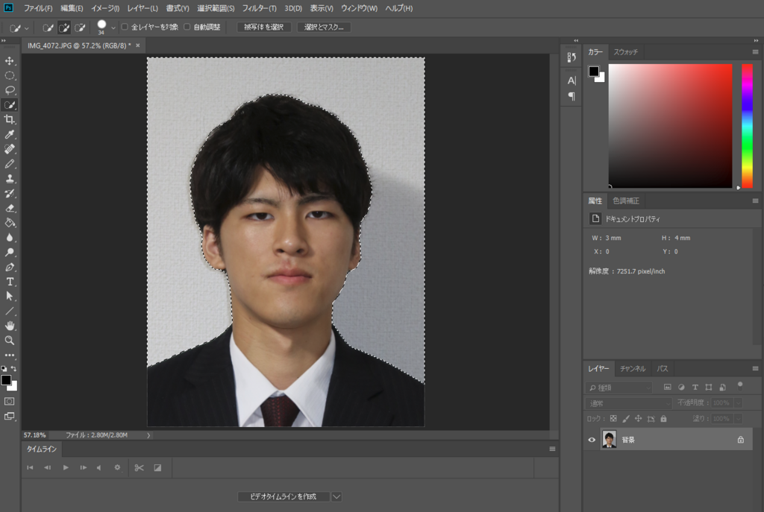
Task: Select the Brush tool
Action: point(9,164)
